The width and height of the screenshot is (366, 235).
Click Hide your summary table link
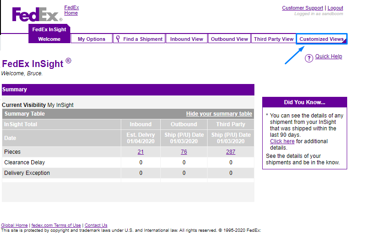pyautogui.click(x=219, y=114)
